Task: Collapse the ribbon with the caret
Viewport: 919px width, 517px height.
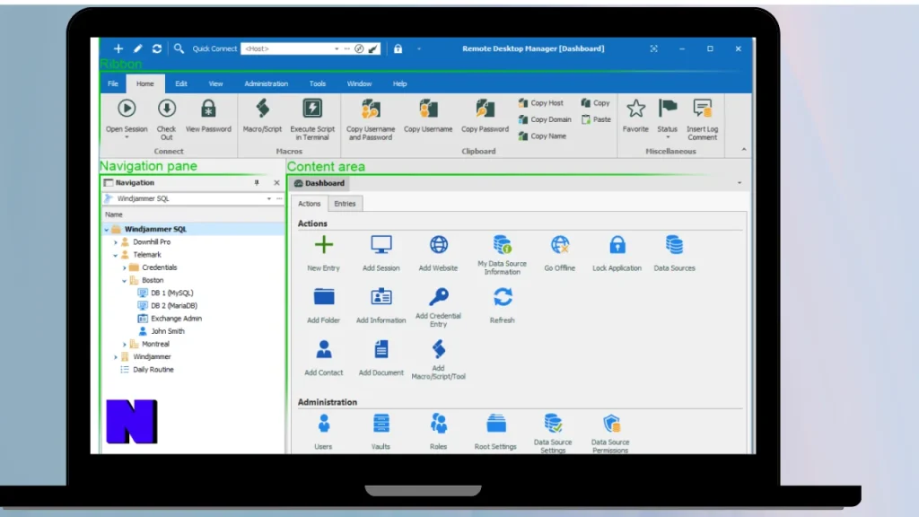Action: 744,150
